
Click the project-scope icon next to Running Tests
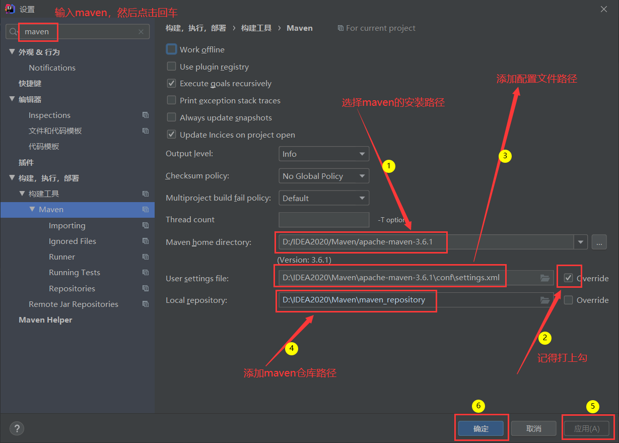coord(146,272)
